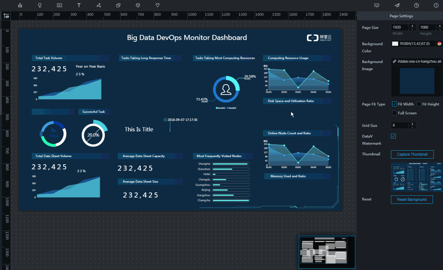Increase page Width with plus stepper
The image size is (443, 270).
point(412,26)
